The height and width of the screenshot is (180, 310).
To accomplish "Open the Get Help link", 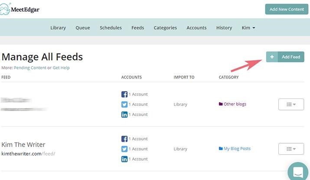I will [61, 68].
